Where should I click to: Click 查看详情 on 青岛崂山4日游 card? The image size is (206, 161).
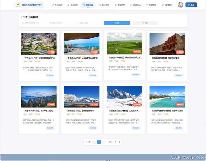tap(93, 75)
